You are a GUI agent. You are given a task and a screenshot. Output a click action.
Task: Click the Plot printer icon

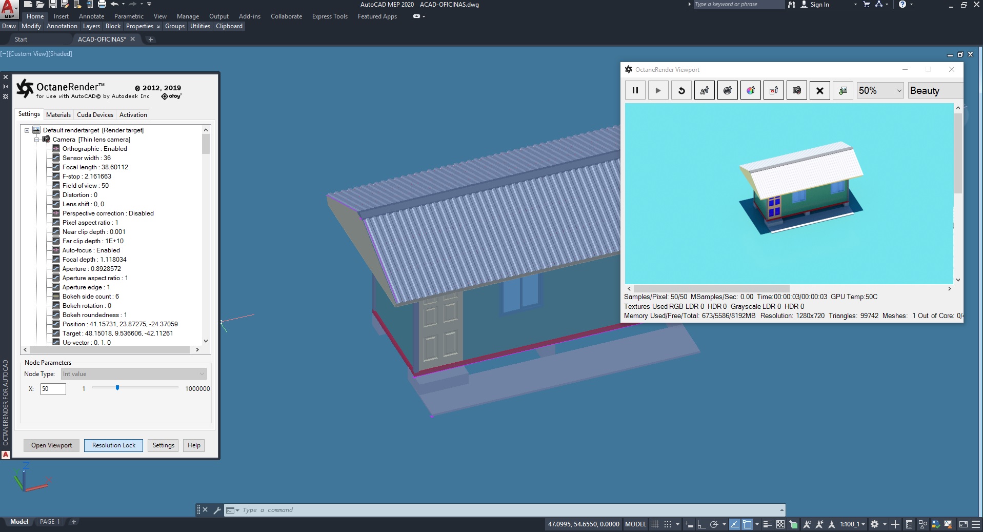102,5
